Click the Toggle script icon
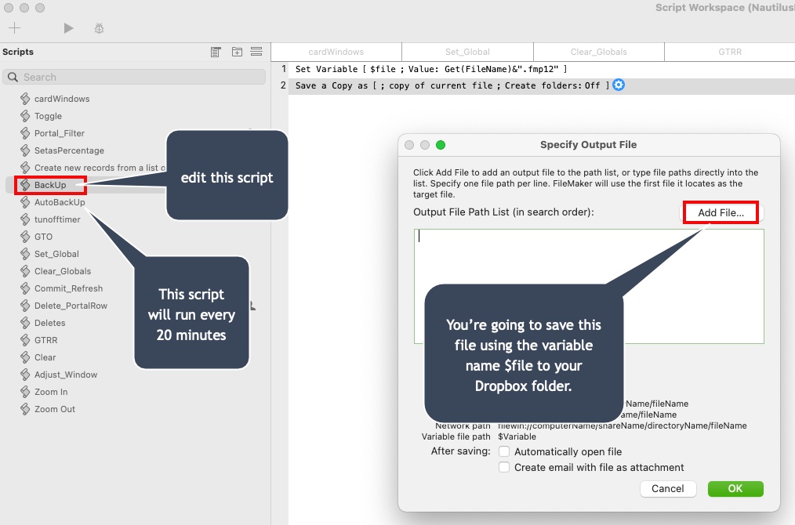This screenshot has height=525, width=795. tap(25, 116)
